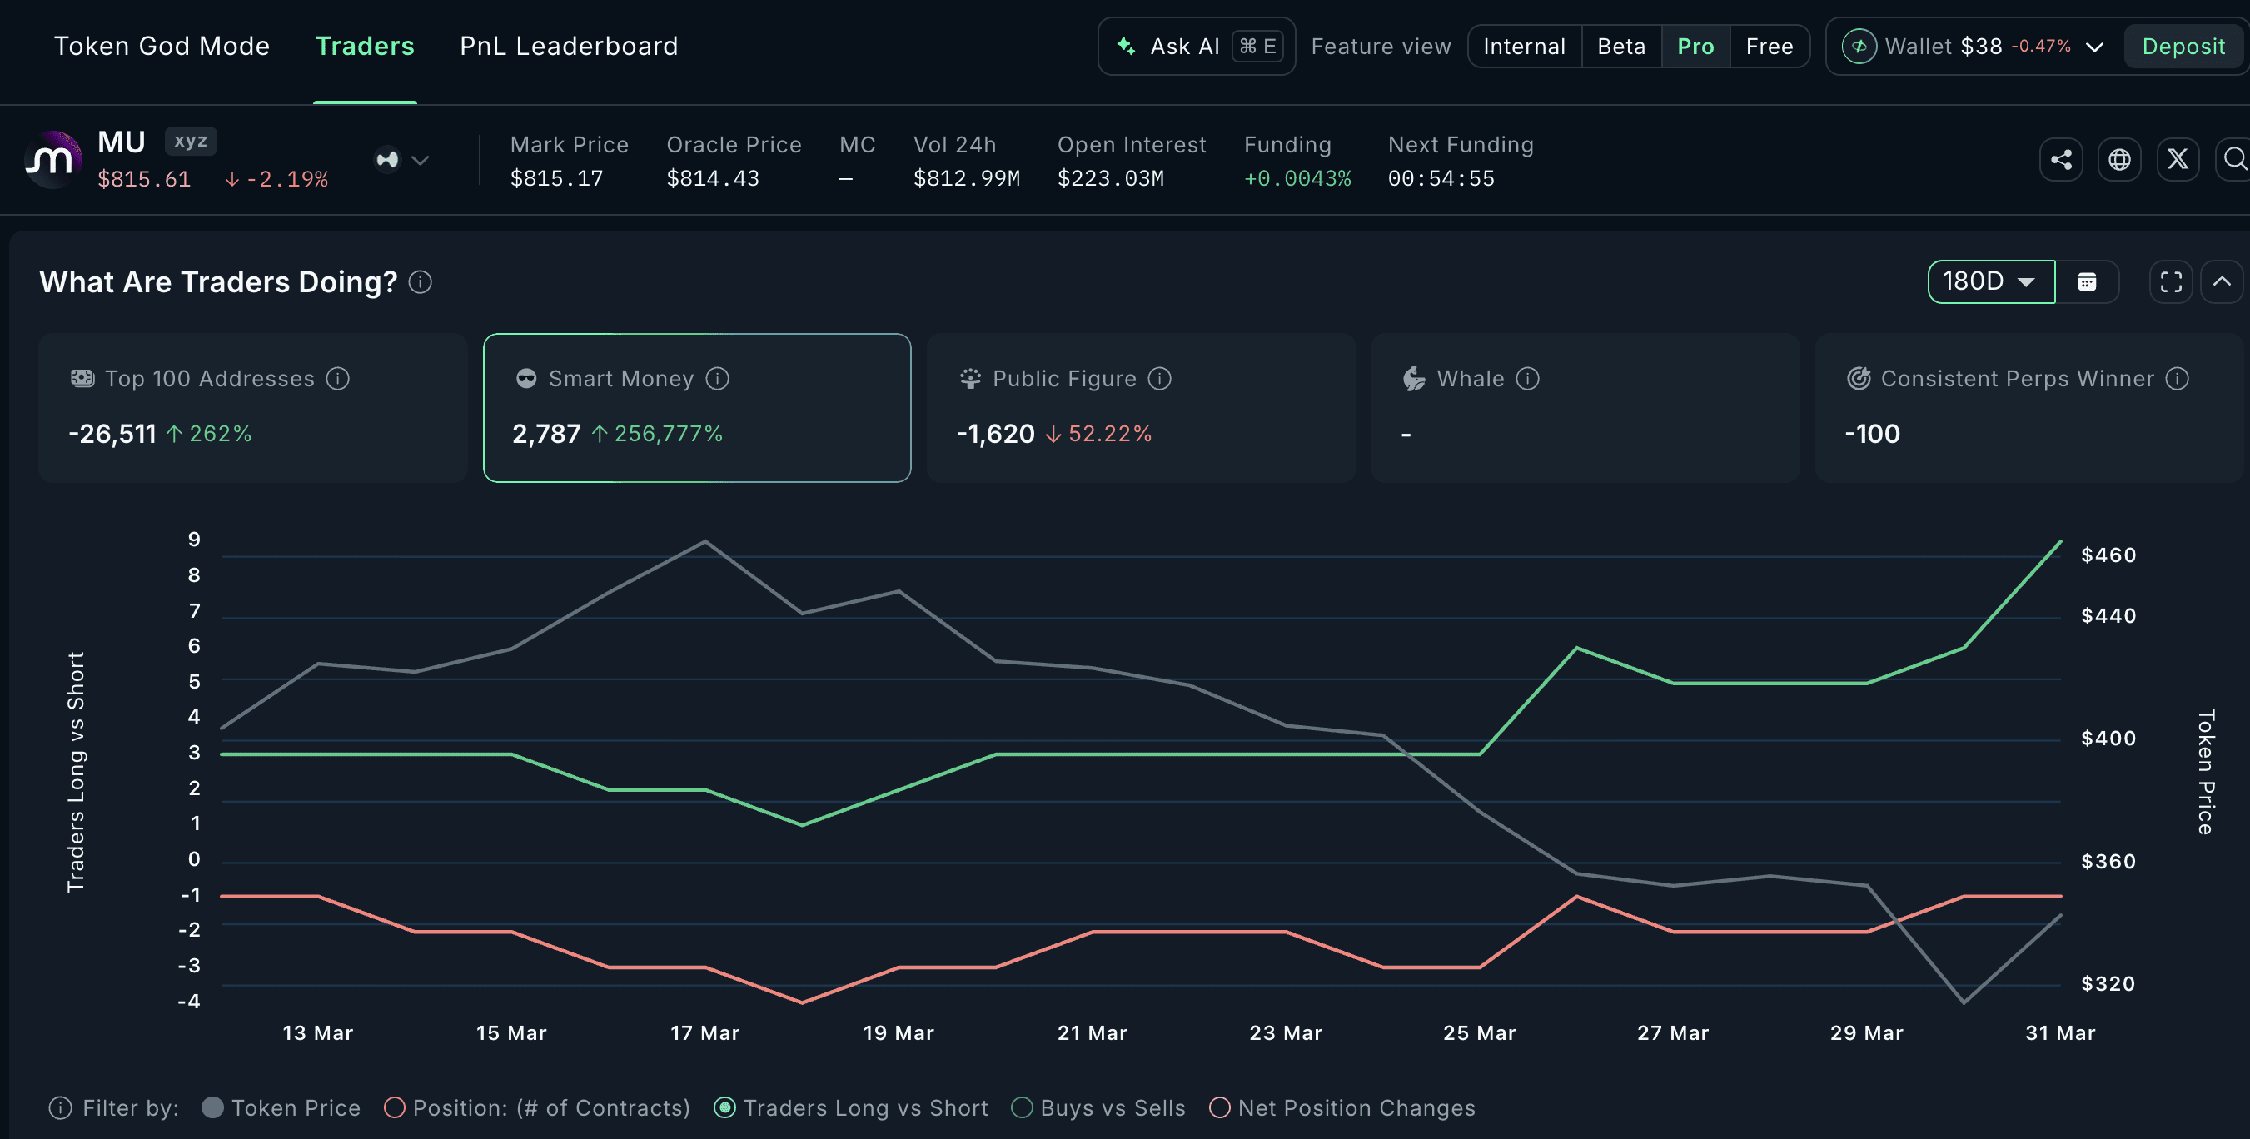
Task: Select Net Position Changes filter
Action: coord(1342,1107)
